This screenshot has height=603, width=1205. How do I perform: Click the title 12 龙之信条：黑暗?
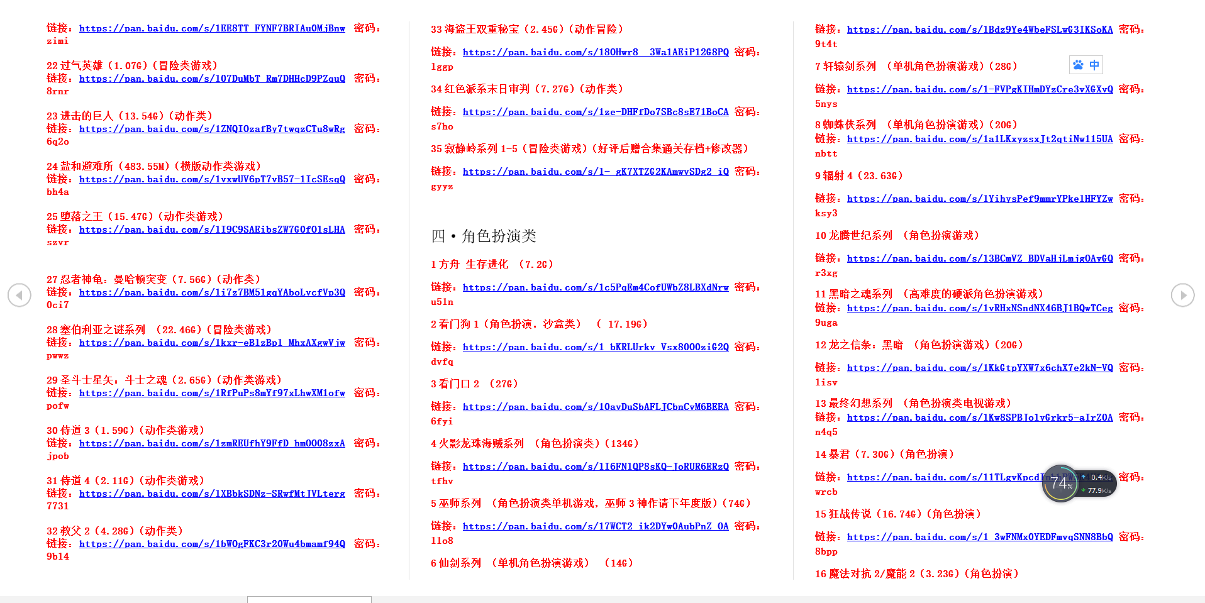click(919, 345)
